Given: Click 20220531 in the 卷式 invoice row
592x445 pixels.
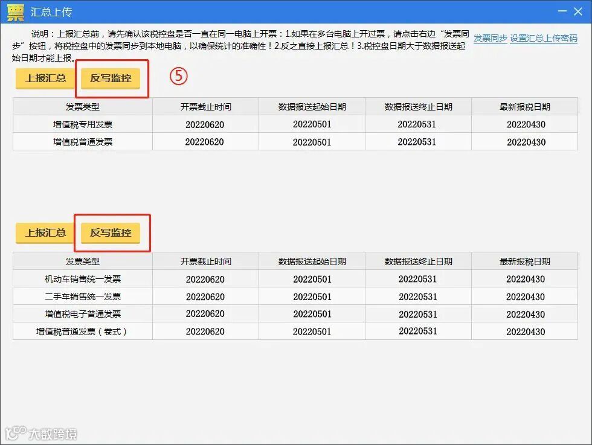Looking at the screenshot, I should (x=418, y=331).
